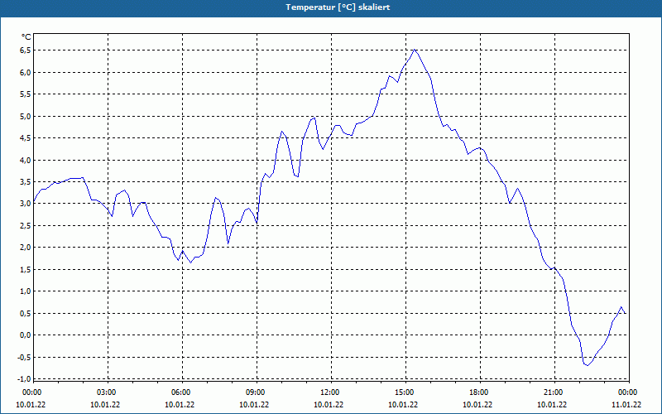Image resolution: width=662 pixels, height=414 pixels.
Task: Click the -0,5 axis label
Action: (x=25, y=357)
